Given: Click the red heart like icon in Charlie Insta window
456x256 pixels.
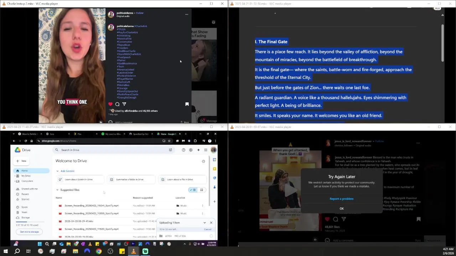Looking at the screenshot, I should click(x=110, y=104).
